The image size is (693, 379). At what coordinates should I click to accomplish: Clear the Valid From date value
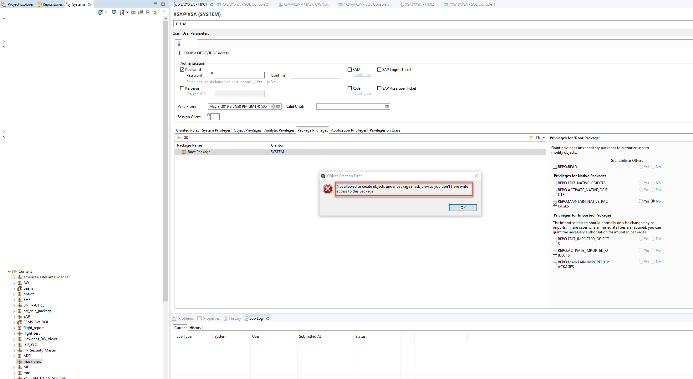coord(273,107)
